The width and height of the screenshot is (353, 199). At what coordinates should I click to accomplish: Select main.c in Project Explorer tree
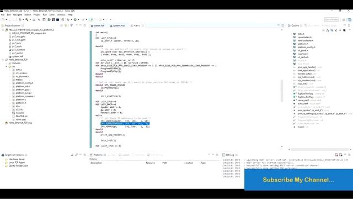tap(19, 80)
